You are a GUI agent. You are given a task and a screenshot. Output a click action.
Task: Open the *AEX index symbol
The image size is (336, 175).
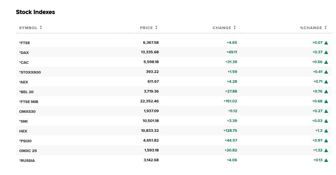pyautogui.click(x=24, y=82)
